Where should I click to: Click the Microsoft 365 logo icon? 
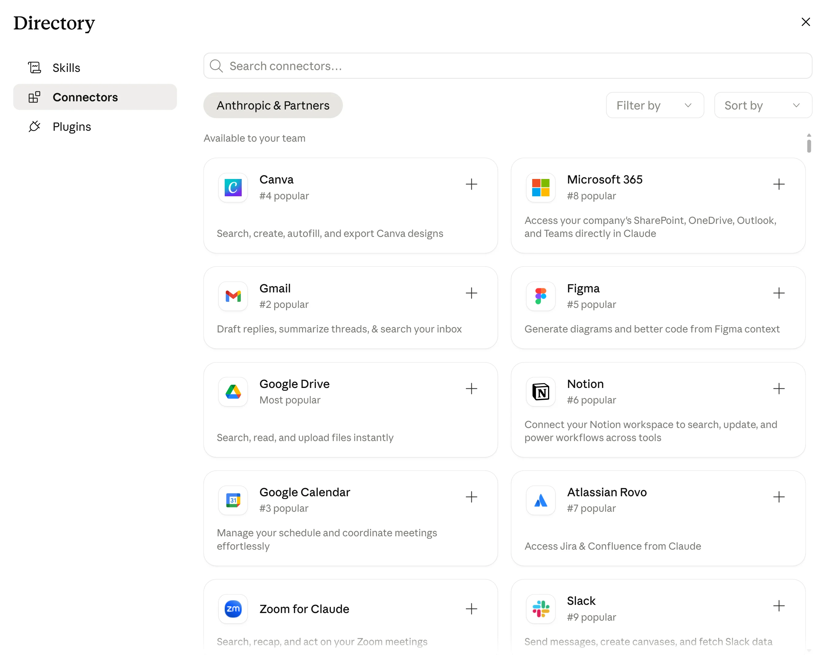(x=540, y=187)
